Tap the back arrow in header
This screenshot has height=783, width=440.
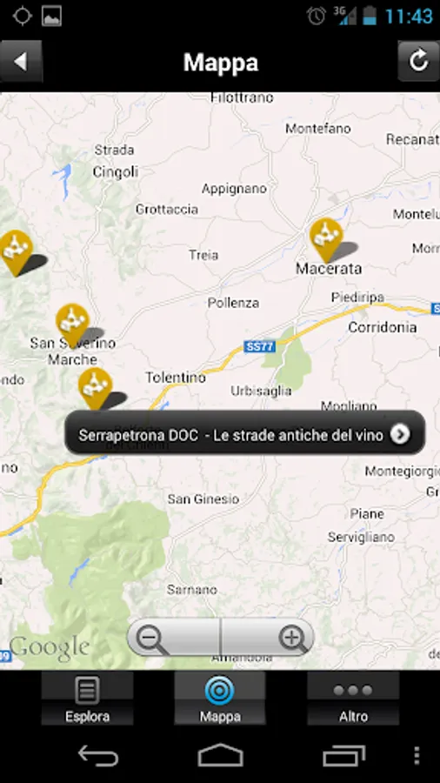[21, 62]
